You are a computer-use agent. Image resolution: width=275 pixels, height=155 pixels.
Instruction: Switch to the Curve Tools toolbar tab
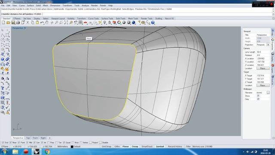94,19
